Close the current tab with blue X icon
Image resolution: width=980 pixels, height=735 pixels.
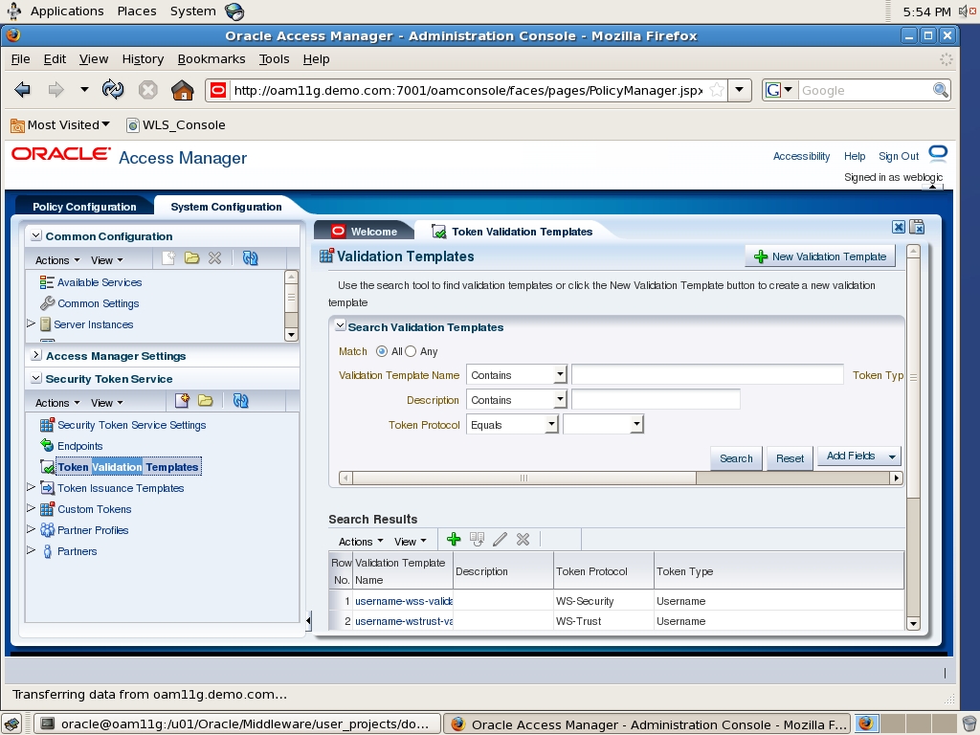(x=898, y=227)
